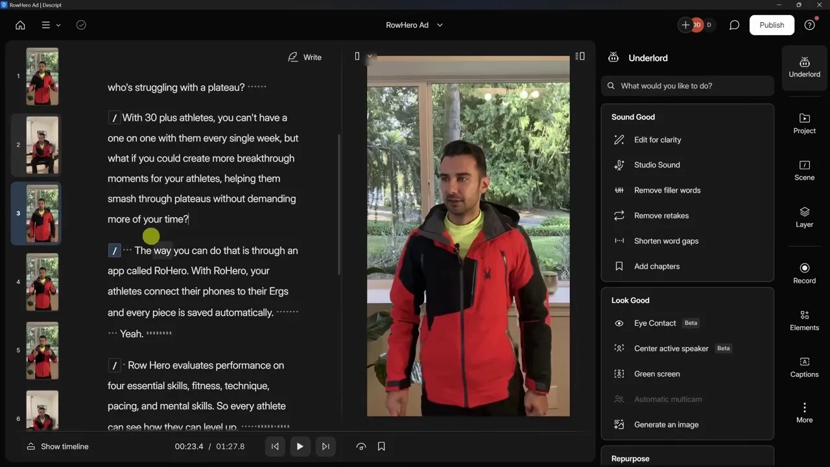Add a bookmark marker icon
830x467 pixels.
click(381, 446)
